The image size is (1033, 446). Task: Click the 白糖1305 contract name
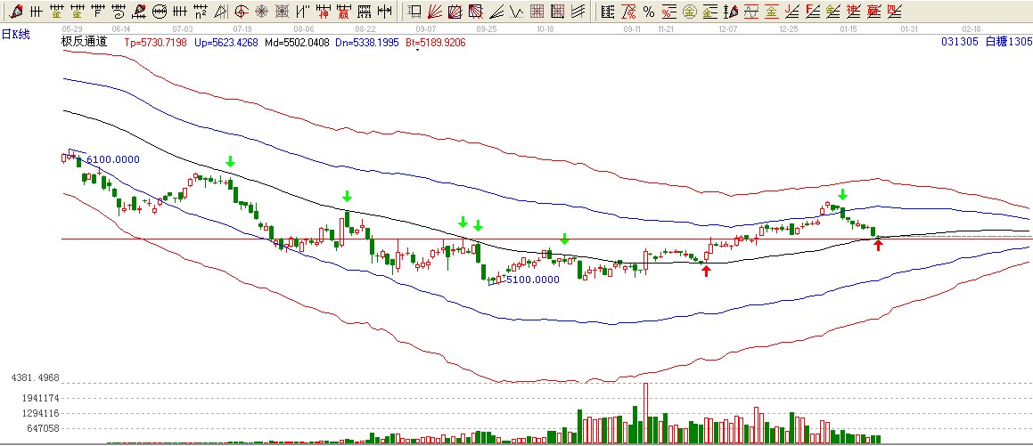click(1007, 42)
